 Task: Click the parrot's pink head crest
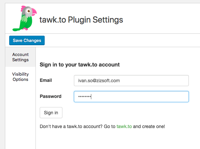[23, 9]
